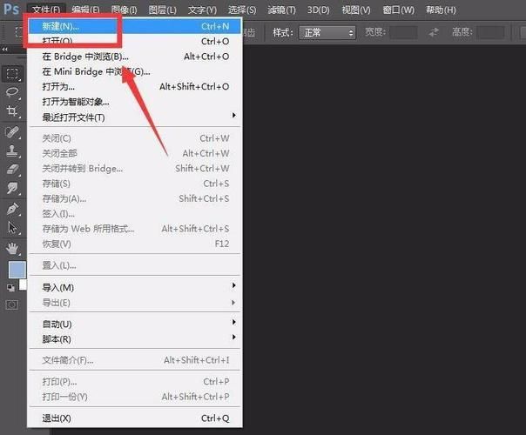Click 关闭并转到 Bridge... entry

point(135,168)
